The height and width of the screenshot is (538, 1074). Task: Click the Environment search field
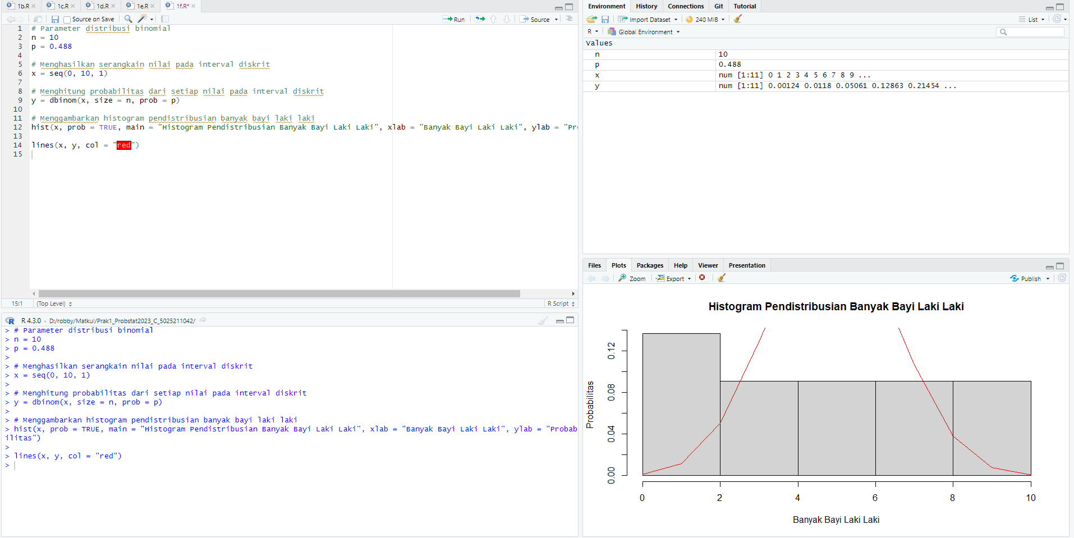1030,32
